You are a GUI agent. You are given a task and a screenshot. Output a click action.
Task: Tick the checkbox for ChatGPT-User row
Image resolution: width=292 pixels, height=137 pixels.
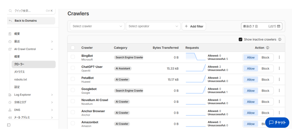click(x=73, y=68)
